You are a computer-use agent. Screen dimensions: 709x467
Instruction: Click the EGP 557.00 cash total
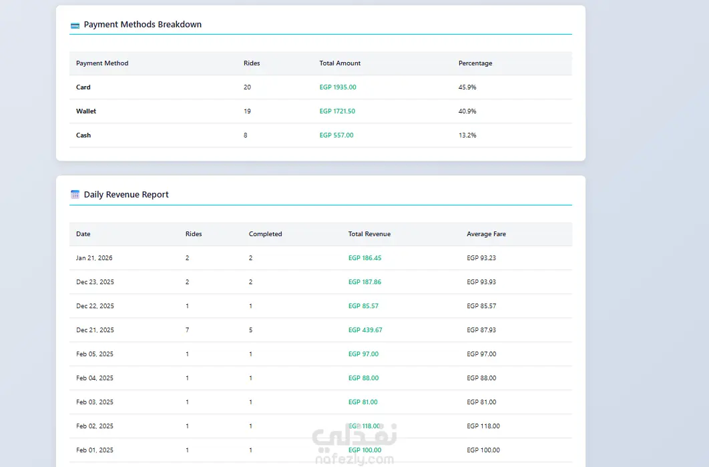tap(336, 135)
